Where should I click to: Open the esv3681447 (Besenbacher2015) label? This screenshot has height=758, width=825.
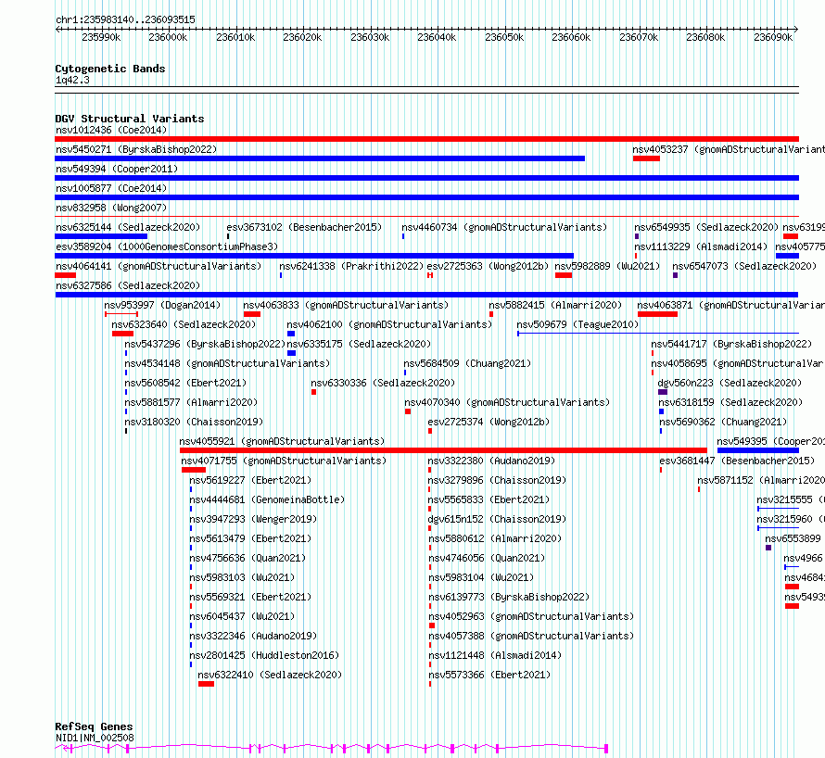point(737,461)
